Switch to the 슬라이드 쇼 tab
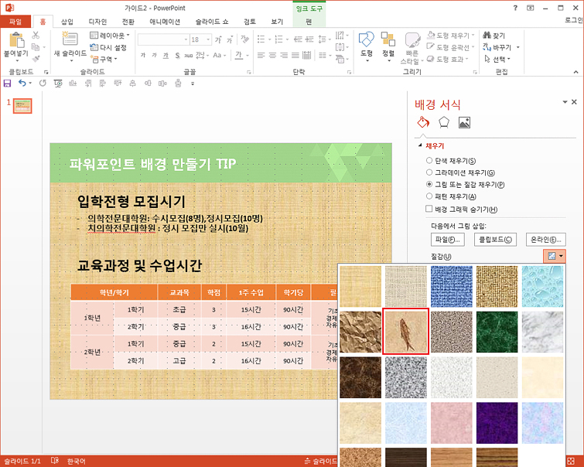Viewport: 584px width, 467px height. click(212, 22)
